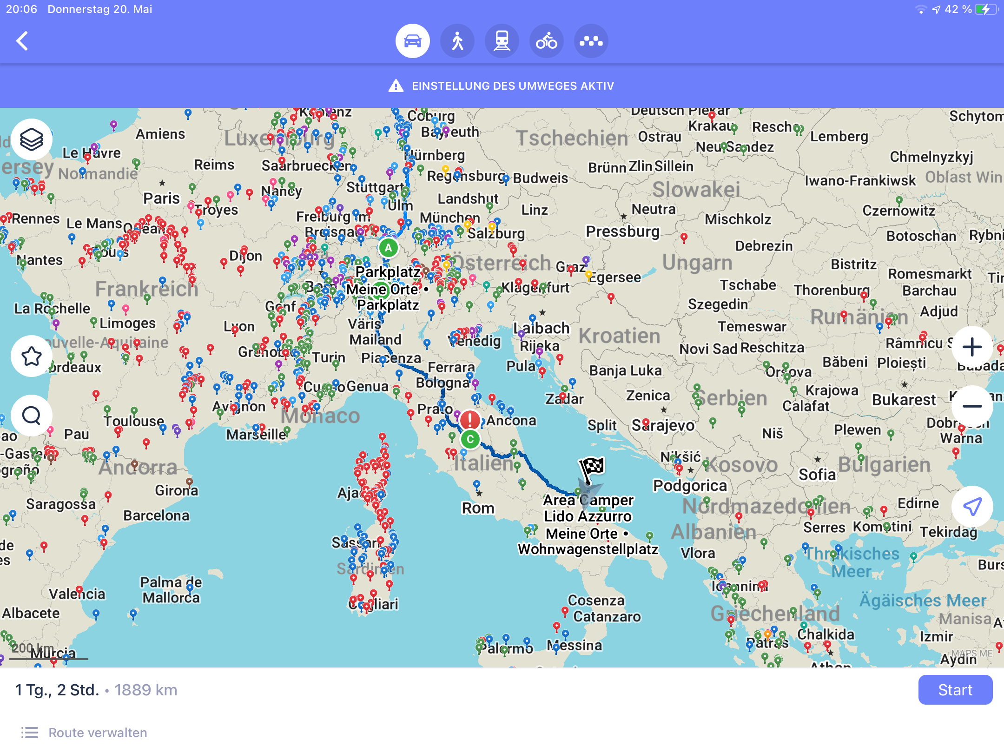
Task: Open search with the magnifier button
Action: (x=32, y=415)
